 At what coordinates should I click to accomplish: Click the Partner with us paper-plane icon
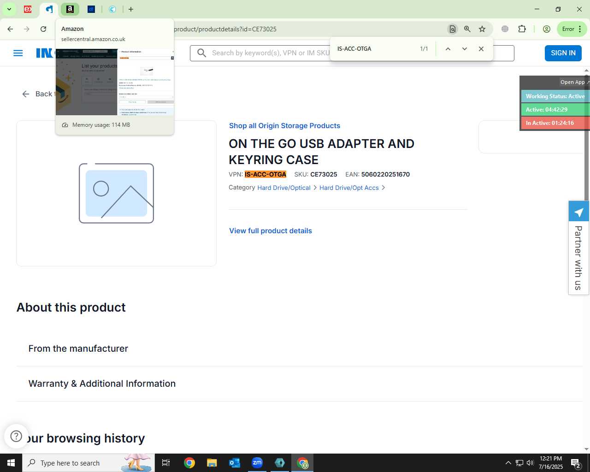click(578, 212)
